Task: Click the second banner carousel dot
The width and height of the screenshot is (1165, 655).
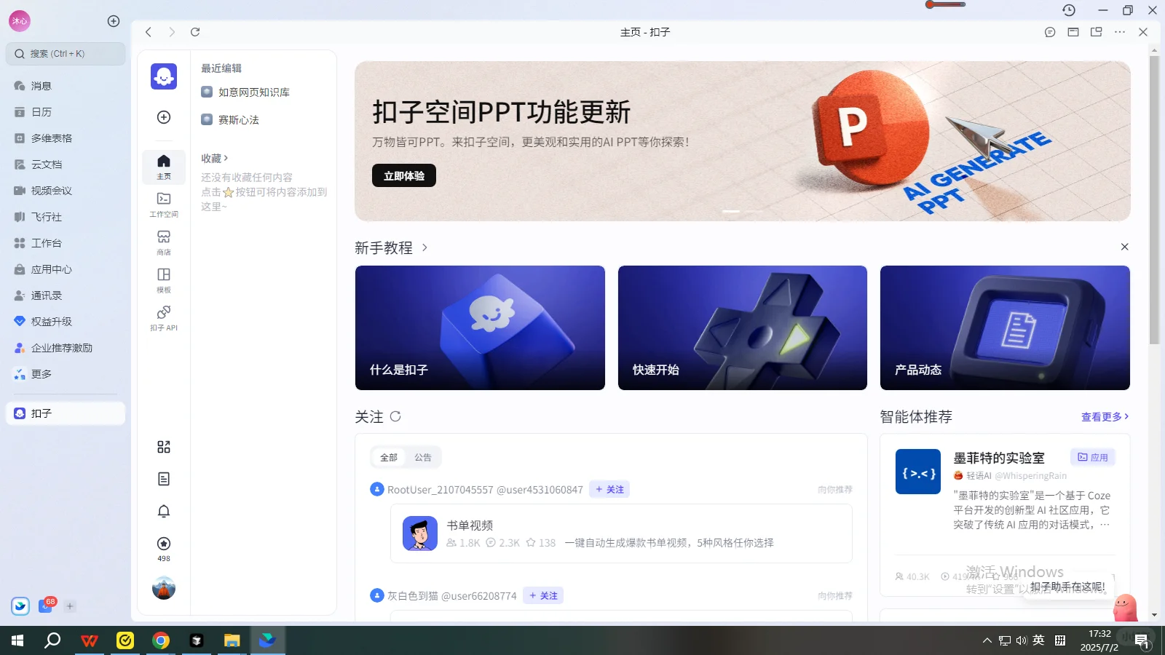Action: (x=751, y=211)
